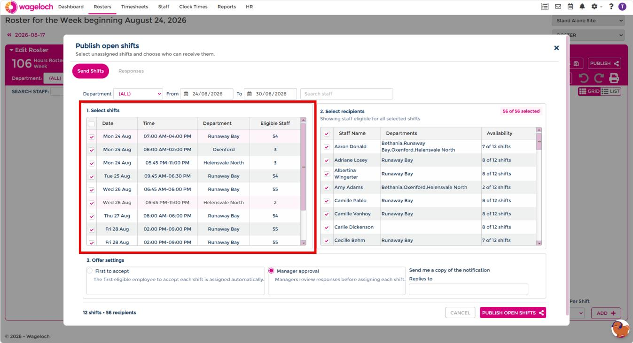Open Stand Alone Site dropdown
This screenshot has height=343, width=633.
point(589,21)
